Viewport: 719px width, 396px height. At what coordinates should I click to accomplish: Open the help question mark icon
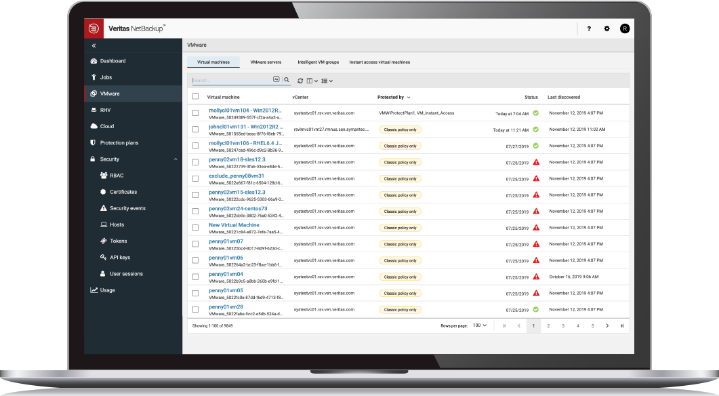tap(589, 28)
